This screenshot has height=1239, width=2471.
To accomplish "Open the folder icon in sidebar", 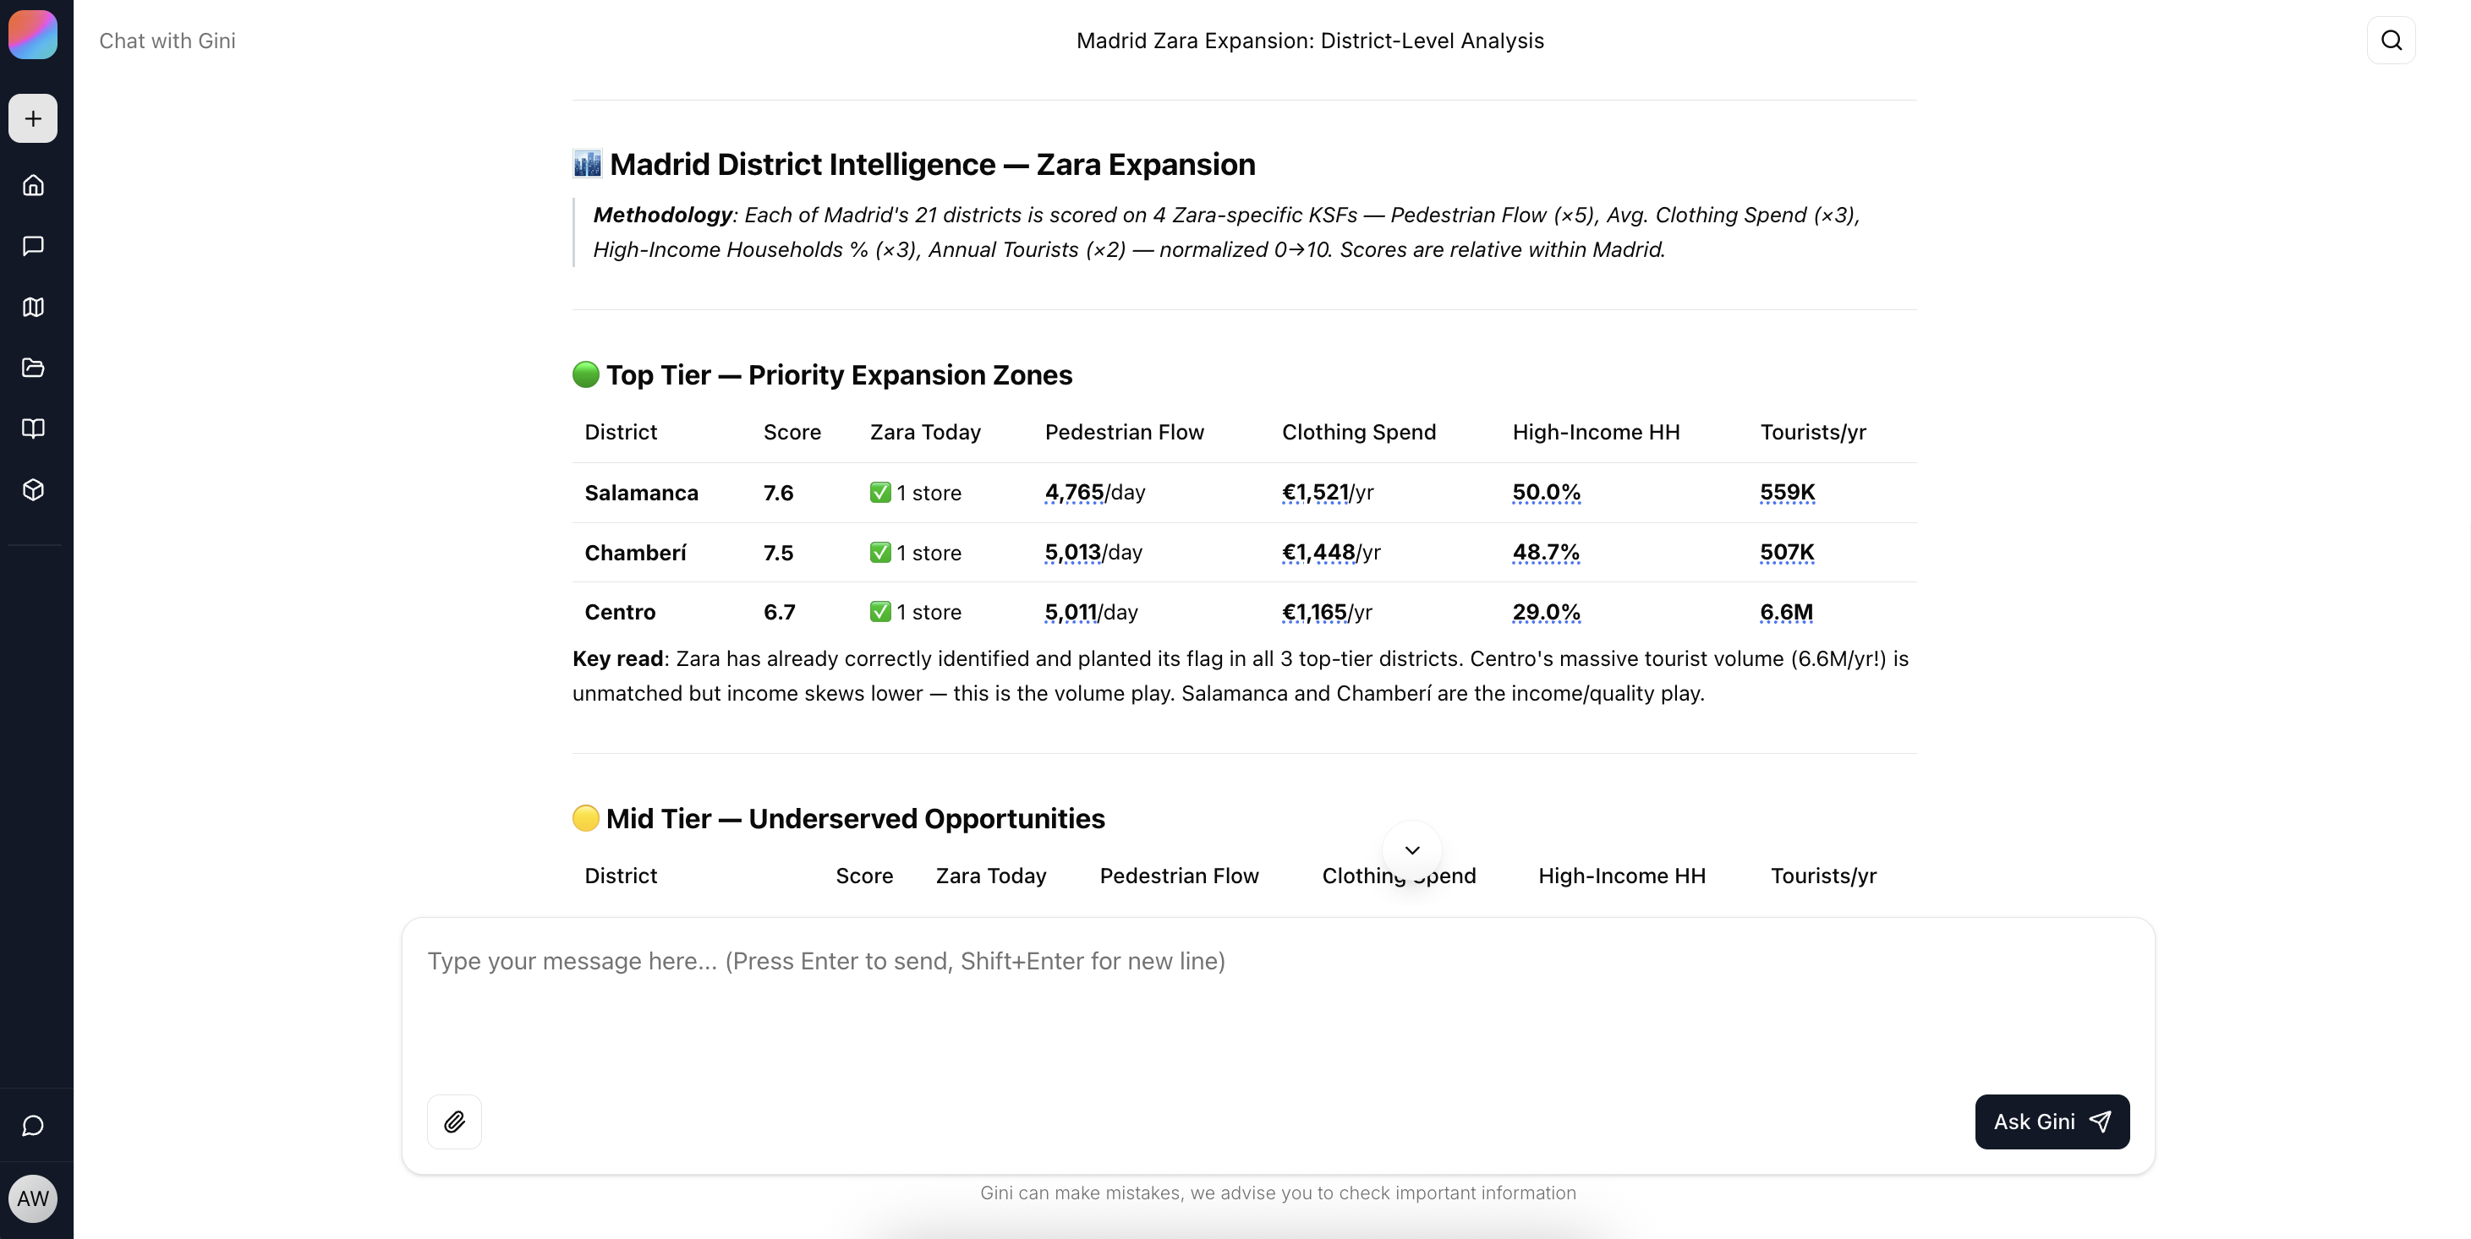I will 33,368.
